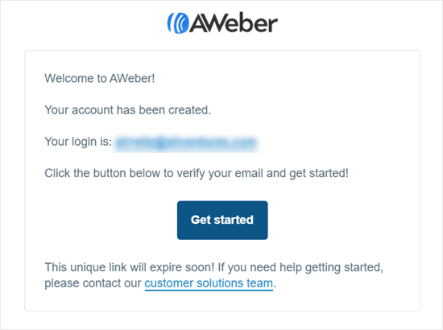Click the 'Click the button below' sentence
The image size is (443, 330).
197,173
